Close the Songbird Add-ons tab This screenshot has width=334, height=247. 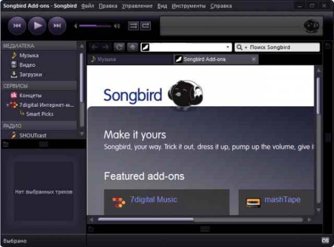tap(253, 59)
